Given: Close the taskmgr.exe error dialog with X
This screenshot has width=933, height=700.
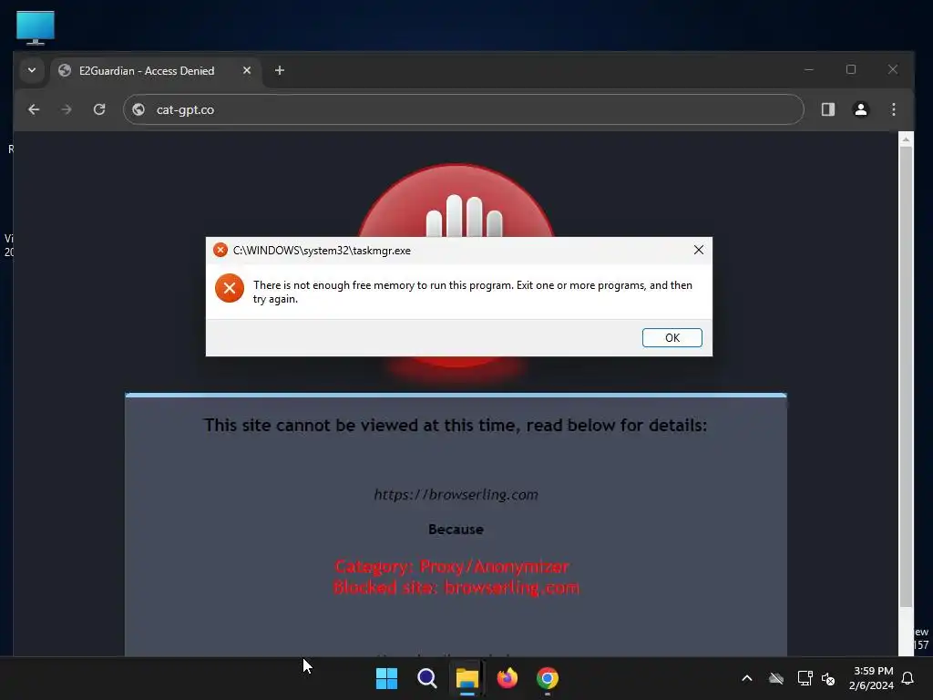Looking at the screenshot, I should [x=699, y=250].
